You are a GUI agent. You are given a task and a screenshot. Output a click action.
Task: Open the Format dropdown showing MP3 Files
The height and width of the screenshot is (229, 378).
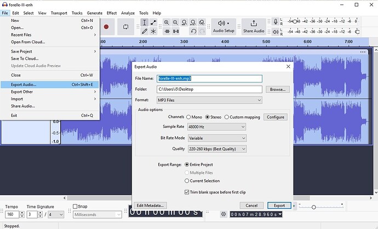(209, 100)
